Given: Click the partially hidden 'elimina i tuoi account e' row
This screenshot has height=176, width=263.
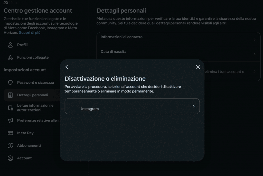Looking at the screenshot, I should click(x=232, y=71).
